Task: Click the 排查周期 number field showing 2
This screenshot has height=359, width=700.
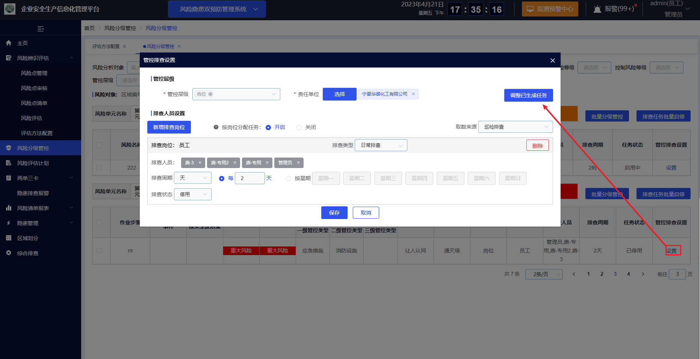Action: (x=250, y=178)
